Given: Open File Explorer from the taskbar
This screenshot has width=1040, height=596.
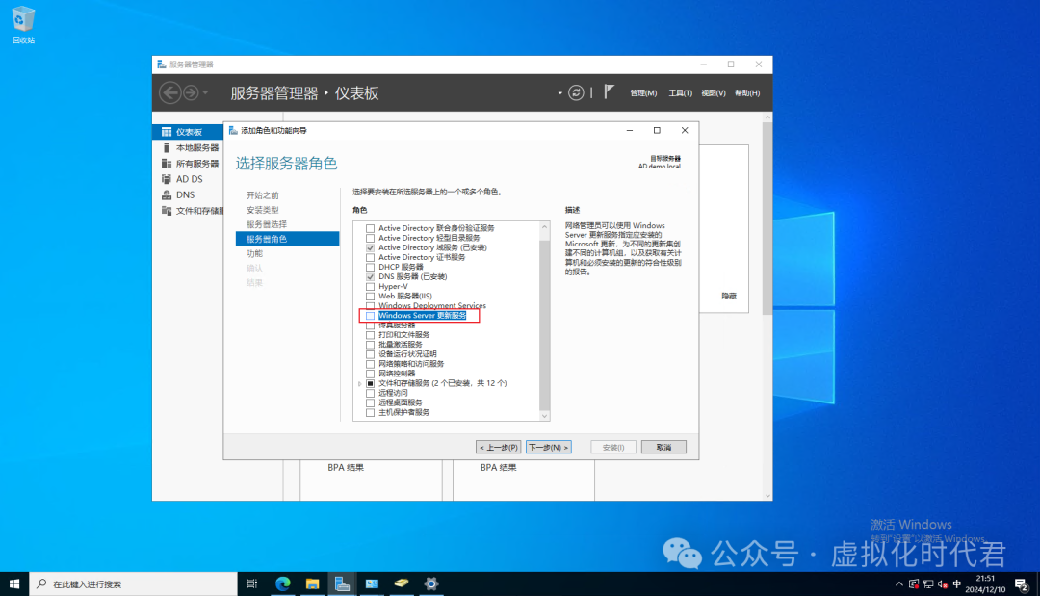Looking at the screenshot, I should point(312,584).
